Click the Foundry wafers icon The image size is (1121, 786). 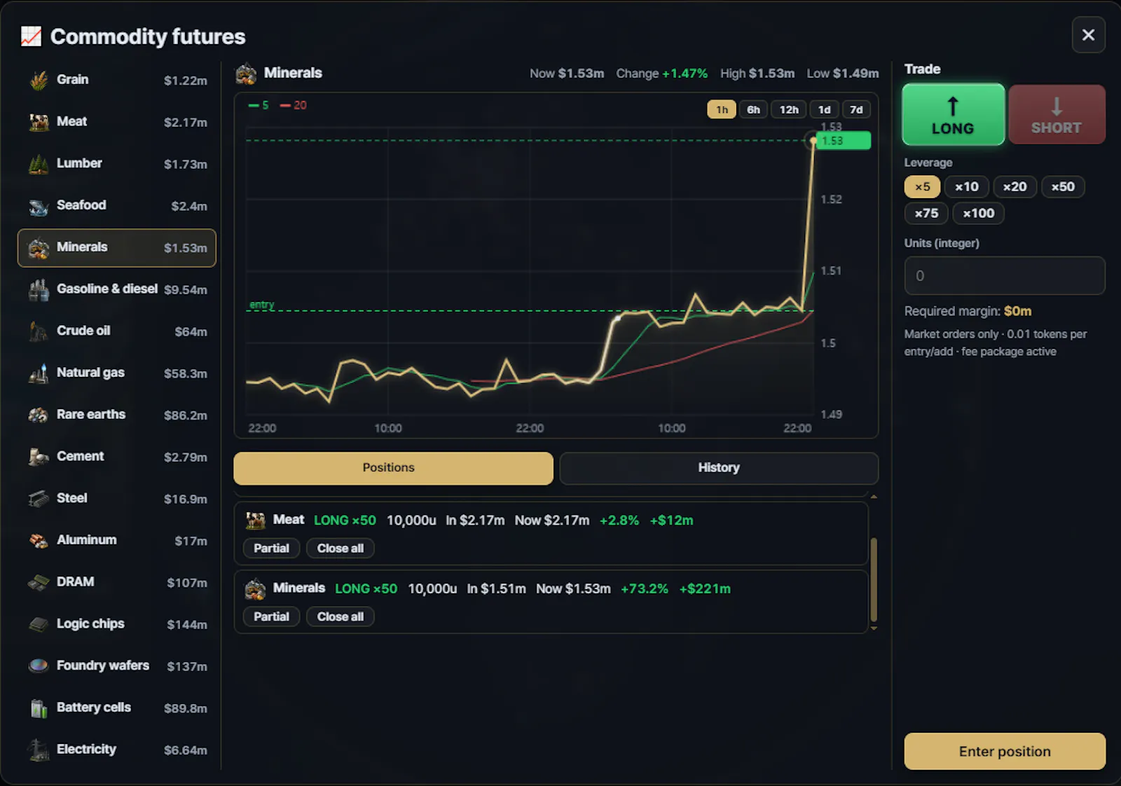point(39,666)
